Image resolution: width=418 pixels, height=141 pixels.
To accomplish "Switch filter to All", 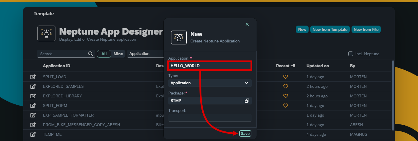I will [104, 54].
